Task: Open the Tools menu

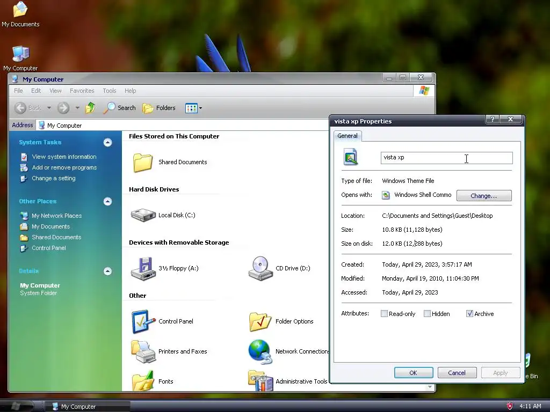Action: point(110,91)
